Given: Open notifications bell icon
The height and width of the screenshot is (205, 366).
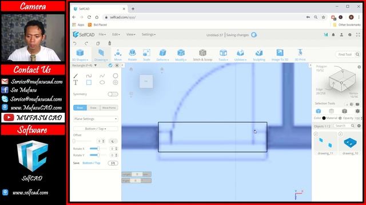Looking at the screenshot, I should (333, 35).
